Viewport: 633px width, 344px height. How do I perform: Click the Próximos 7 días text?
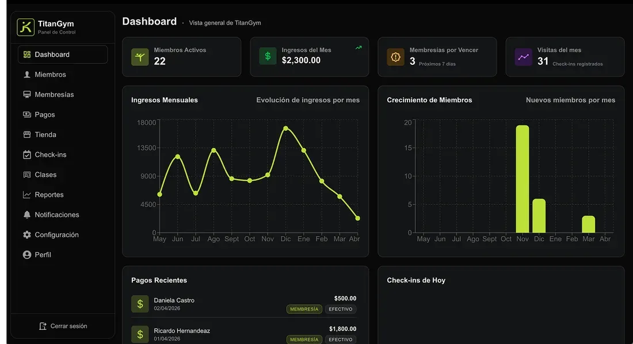point(437,64)
